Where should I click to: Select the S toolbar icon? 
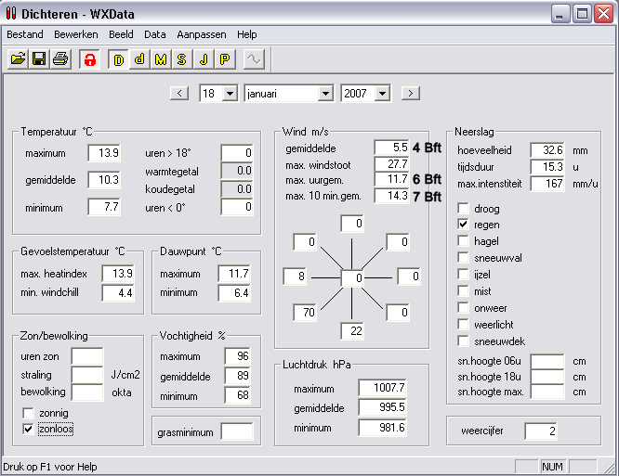pyautogui.click(x=182, y=59)
